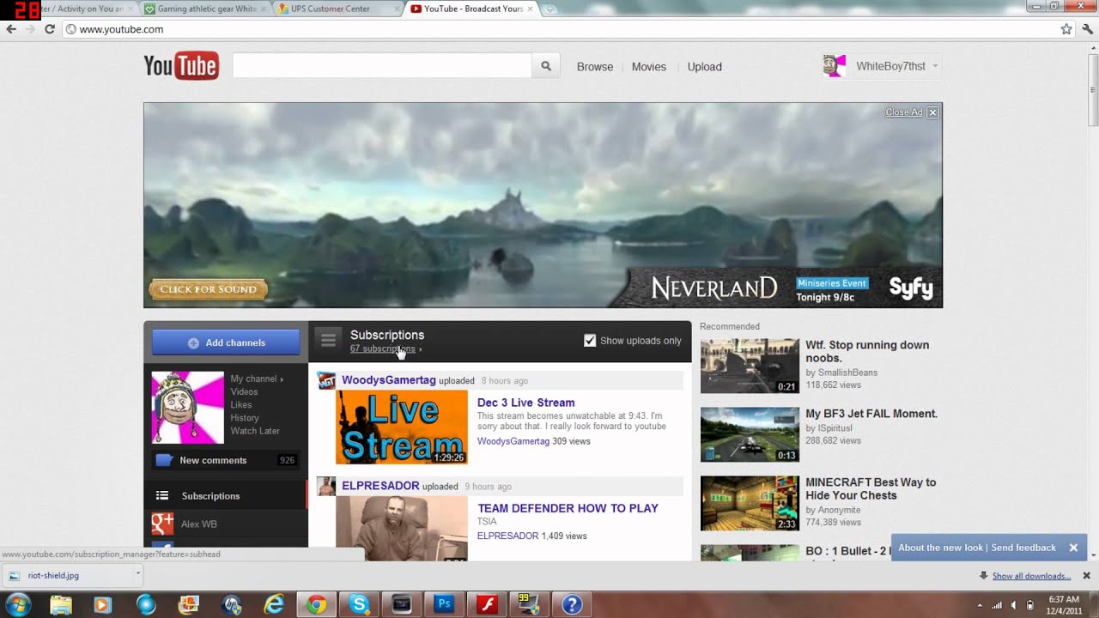The width and height of the screenshot is (1099, 618).
Task: Bookmark this page with the star icon
Action: pyautogui.click(x=1066, y=29)
